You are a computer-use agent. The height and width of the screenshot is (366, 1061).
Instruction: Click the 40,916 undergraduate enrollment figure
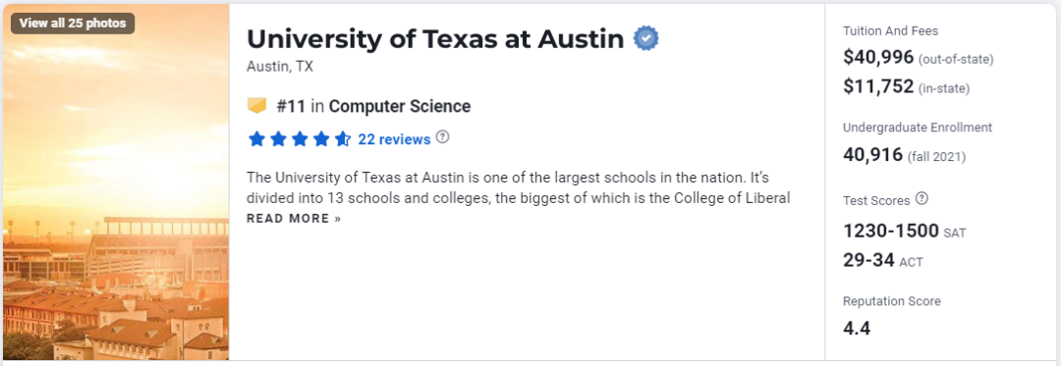(x=873, y=155)
